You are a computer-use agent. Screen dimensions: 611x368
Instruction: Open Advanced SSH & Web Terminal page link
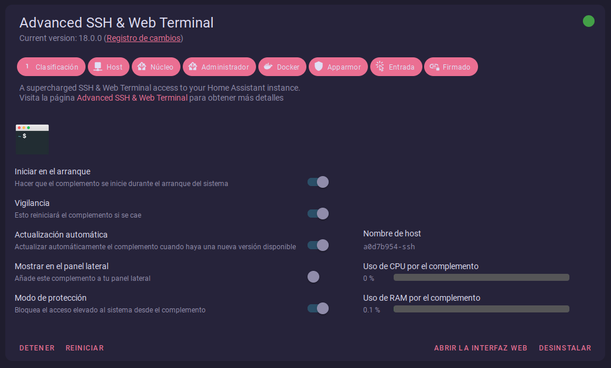[x=132, y=98]
